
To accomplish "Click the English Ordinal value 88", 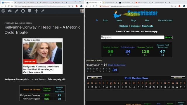I will click(110, 51).
